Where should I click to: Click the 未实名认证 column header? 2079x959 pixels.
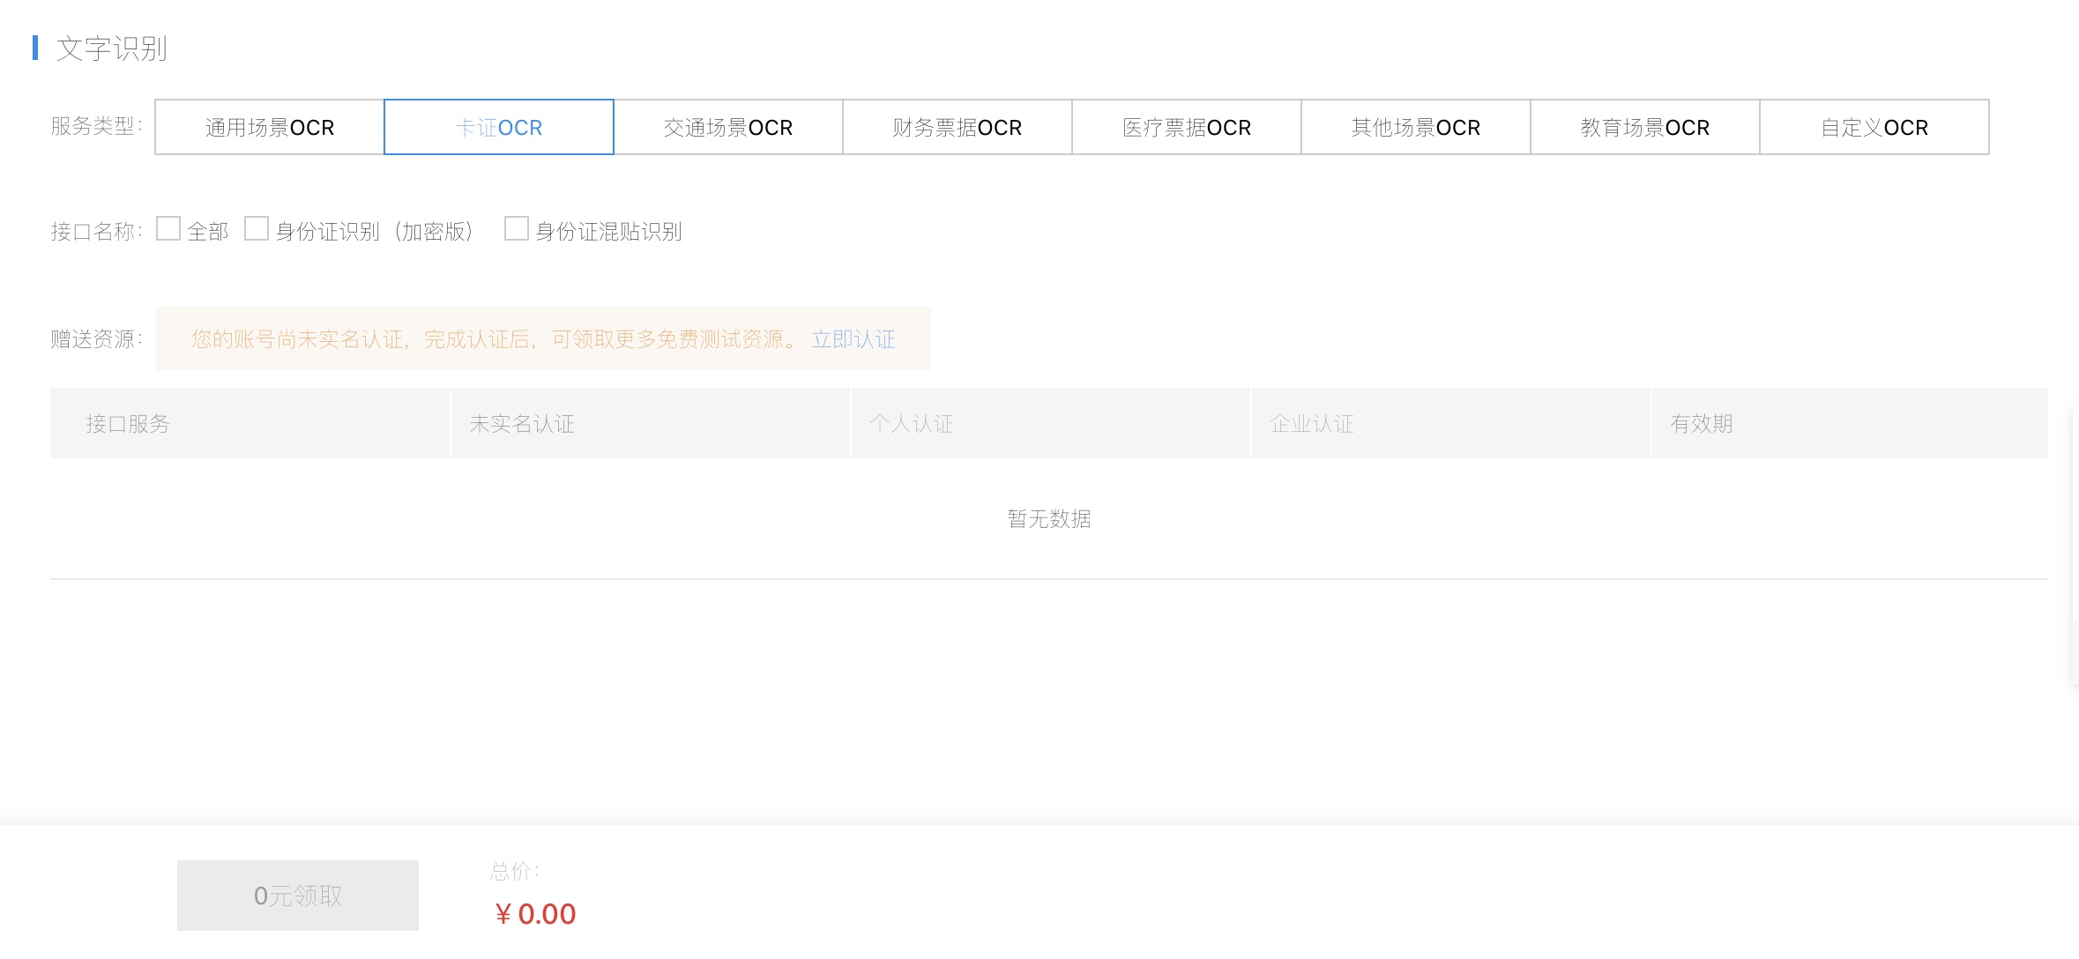tap(522, 424)
